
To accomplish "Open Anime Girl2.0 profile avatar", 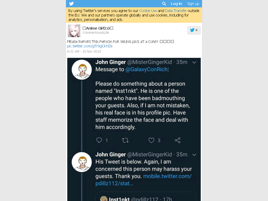I will point(74,31).
